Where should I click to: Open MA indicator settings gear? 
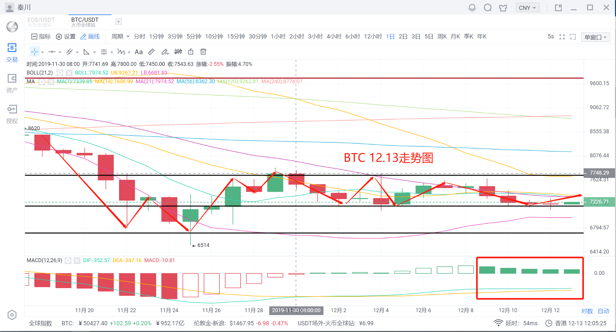(x=42, y=82)
